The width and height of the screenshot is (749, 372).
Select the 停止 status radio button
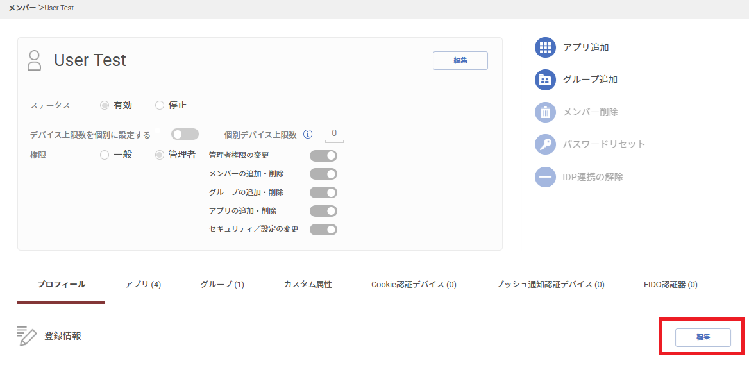(160, 106)
